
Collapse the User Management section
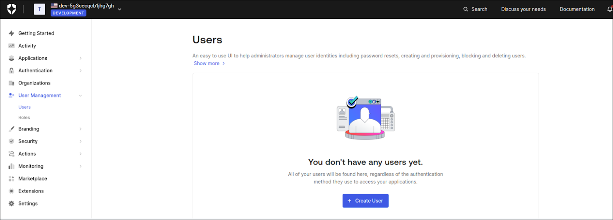[81, 95]
